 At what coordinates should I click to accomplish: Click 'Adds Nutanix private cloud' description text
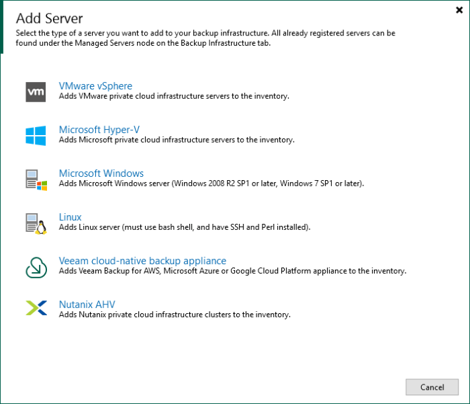coord(175,315)
